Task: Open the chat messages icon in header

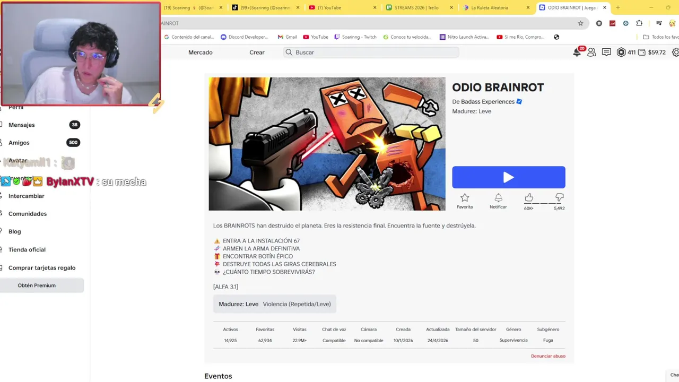Action: 606,52
